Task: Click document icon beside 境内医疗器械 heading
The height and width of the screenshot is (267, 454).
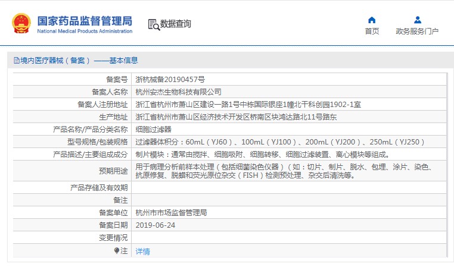Action: point(17,61)
